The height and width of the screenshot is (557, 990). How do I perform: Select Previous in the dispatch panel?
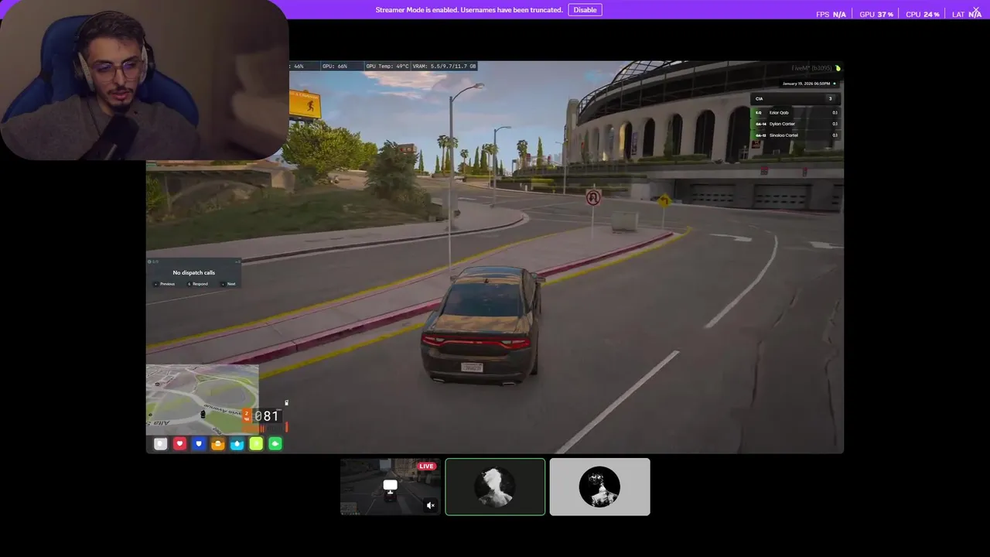click(x=165, y=284)
